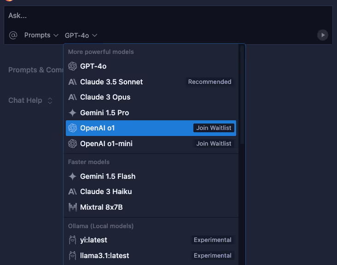This screenshot has height=265, width=337.
Task: Click the Mistral logo beside Mixtral 8x7B
Action: (72, 207)
